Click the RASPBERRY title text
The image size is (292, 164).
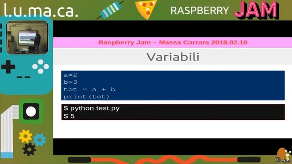tap(199, 10)
